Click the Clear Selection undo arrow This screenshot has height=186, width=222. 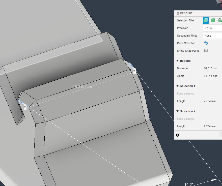(x=206, y=43)
